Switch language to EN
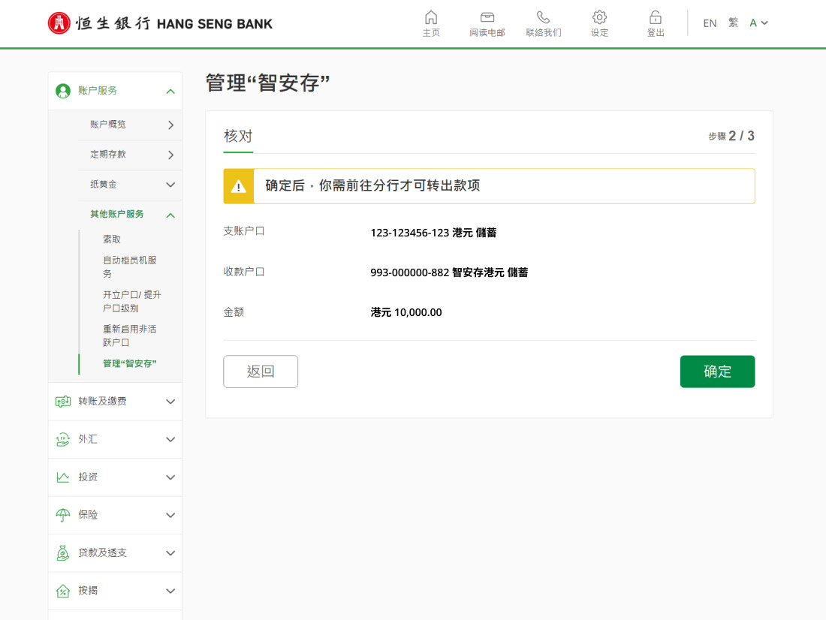 pos(710,23)
